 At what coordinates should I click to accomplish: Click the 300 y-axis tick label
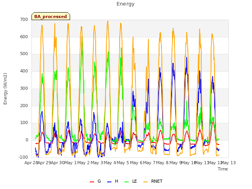tap(24, 88)
